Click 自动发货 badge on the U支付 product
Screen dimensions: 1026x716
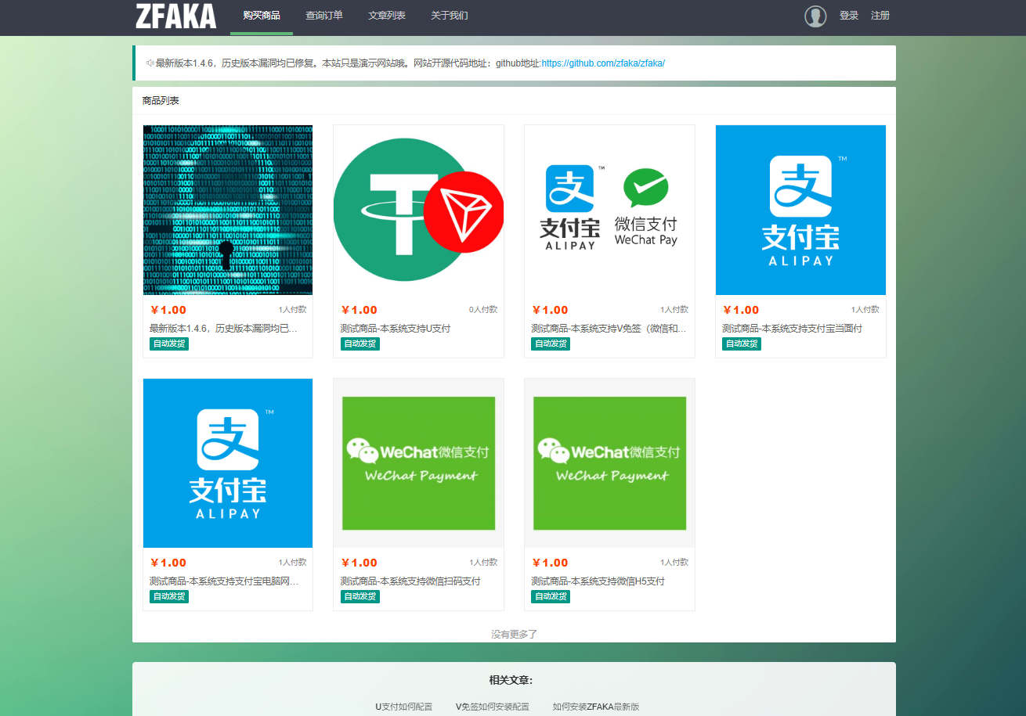click(359, 344)
